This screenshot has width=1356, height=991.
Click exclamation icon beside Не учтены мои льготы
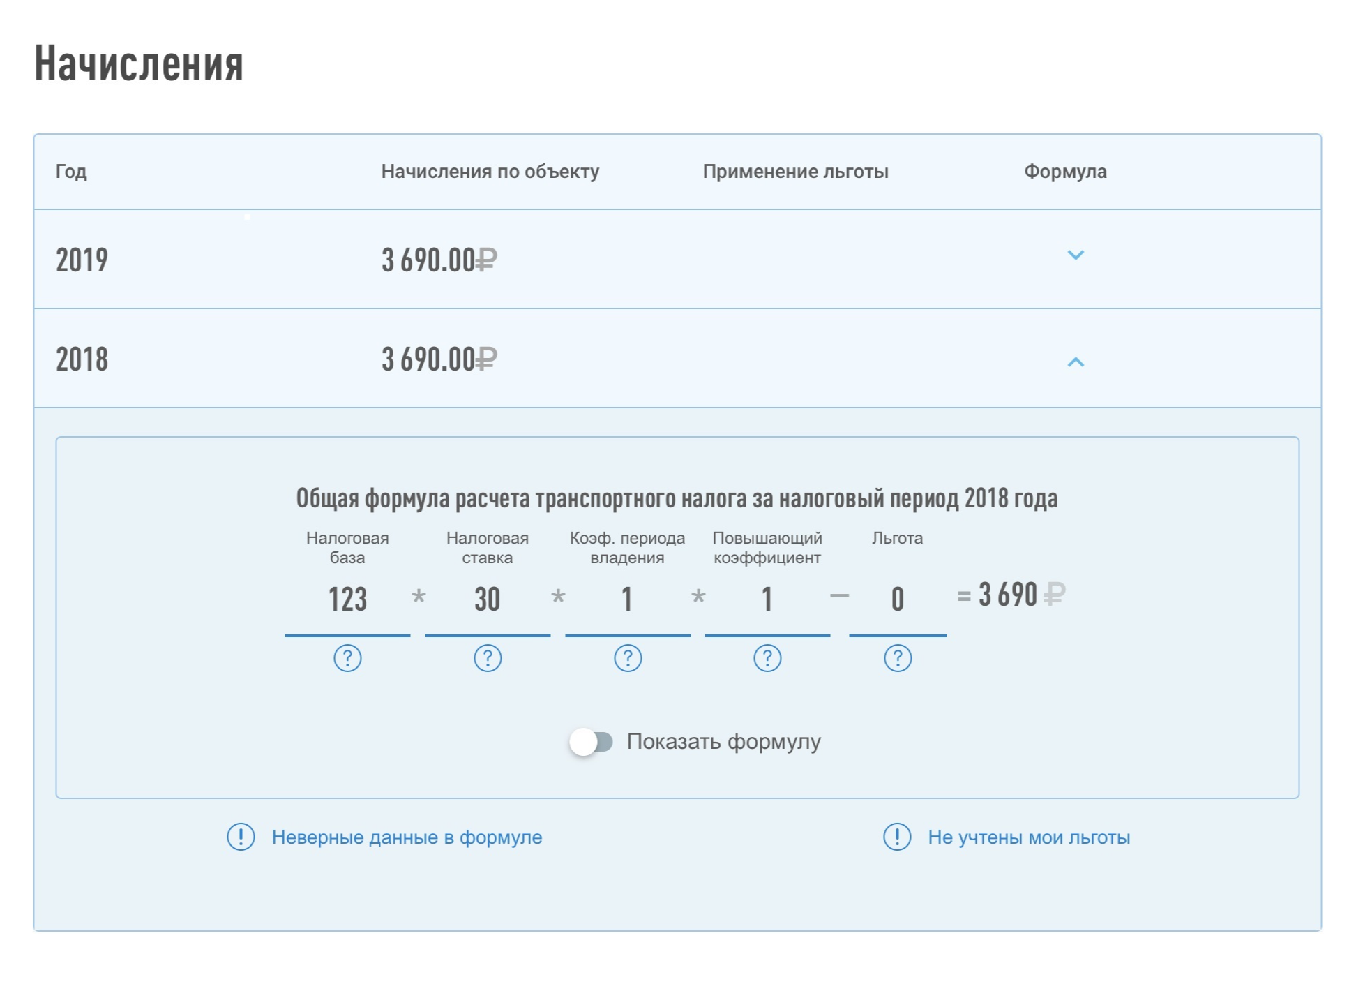point(897,837)
